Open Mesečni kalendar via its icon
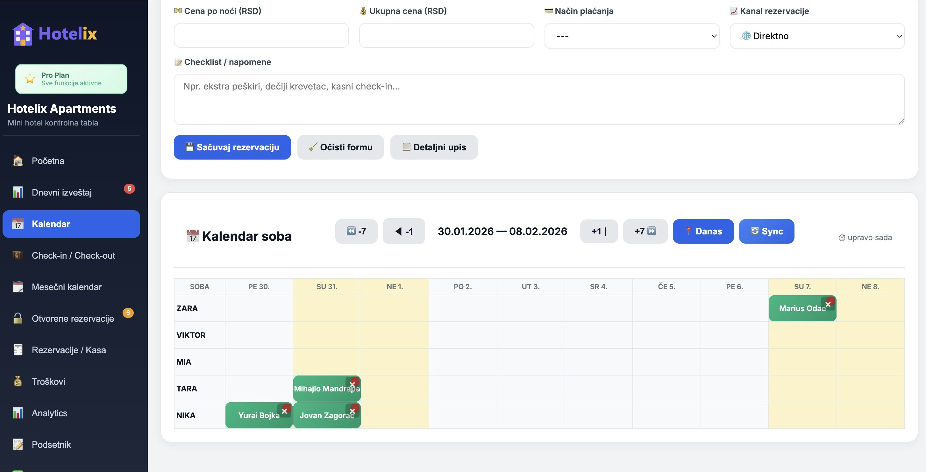926x472 pixels. (17, 287)
